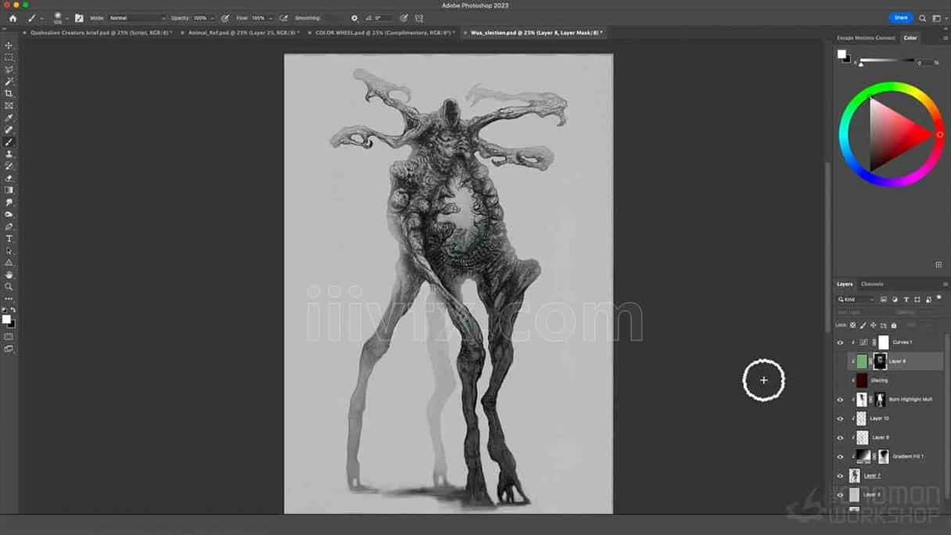The image size is (951, 535).
Task: Toggle symmetry paint options butterfly icon
Action: point(419,18)
